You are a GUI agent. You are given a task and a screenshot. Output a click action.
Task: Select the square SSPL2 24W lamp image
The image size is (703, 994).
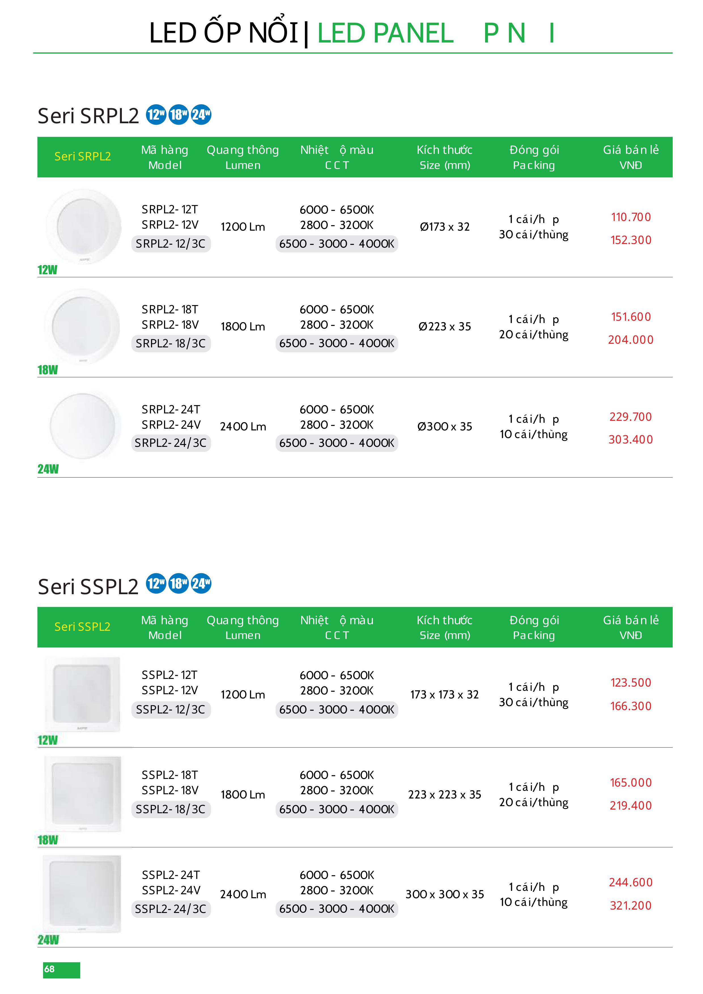tap(82, 894)
